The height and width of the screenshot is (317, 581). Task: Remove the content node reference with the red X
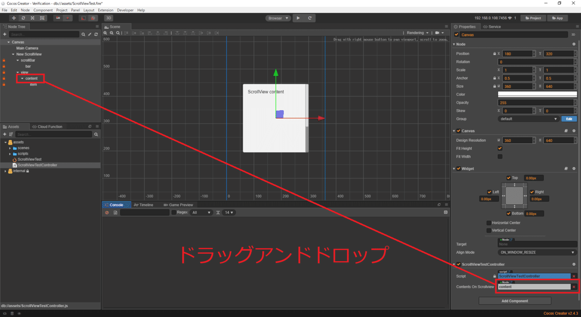(574, 287)
